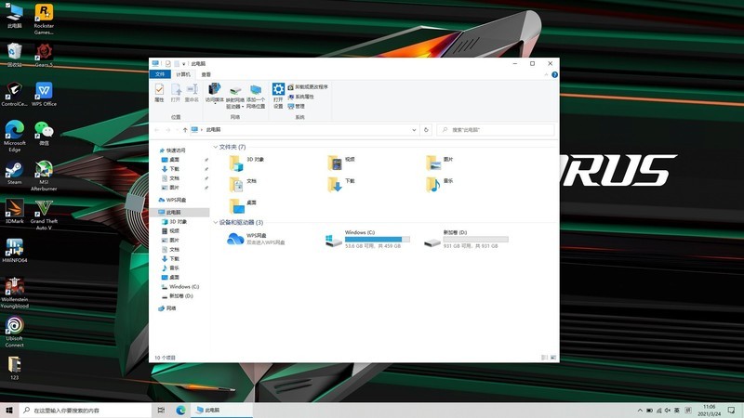This screenshot has width=744, height=418.
Task: Click the up-arrow navigate to parent button
Action: pyautogui.click(x=185, y=130)
